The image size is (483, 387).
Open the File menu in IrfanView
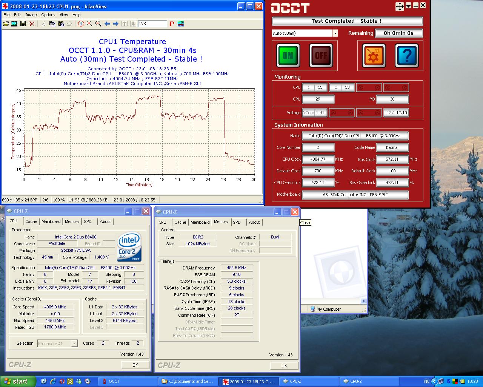pyautogui.click(x=6, y=15)
